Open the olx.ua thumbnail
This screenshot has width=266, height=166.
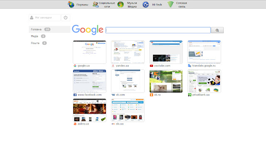coord(128,110)
